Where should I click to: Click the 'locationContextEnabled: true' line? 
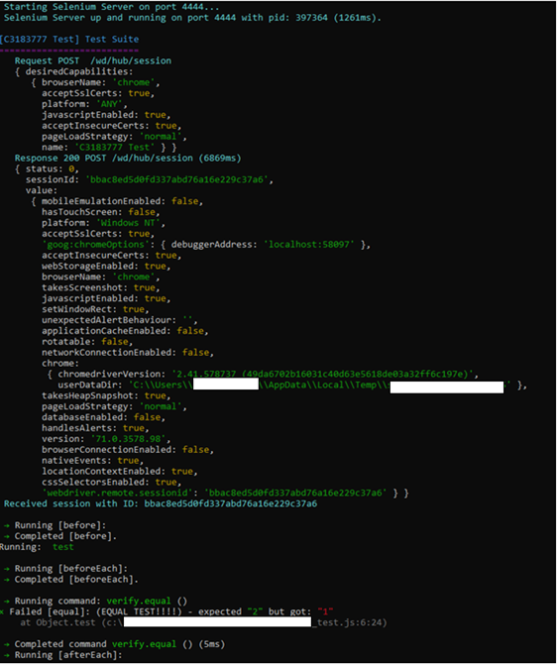tap(120, 472)
